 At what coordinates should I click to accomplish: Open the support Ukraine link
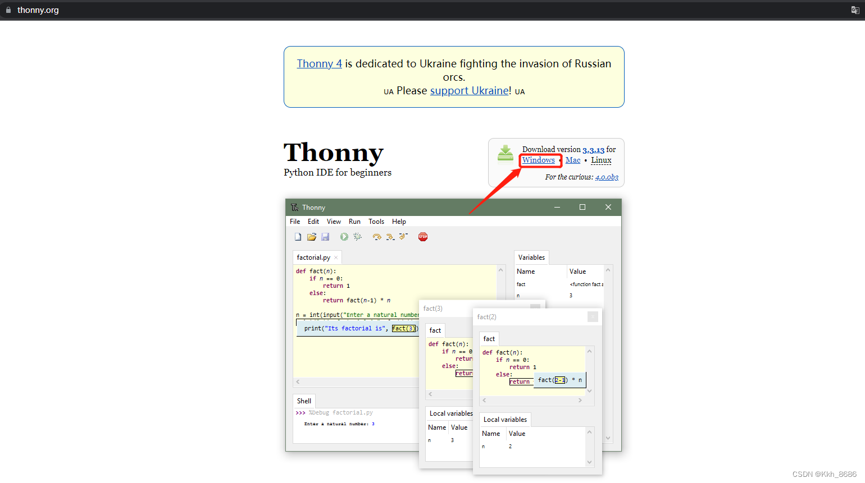pos(470,90)
